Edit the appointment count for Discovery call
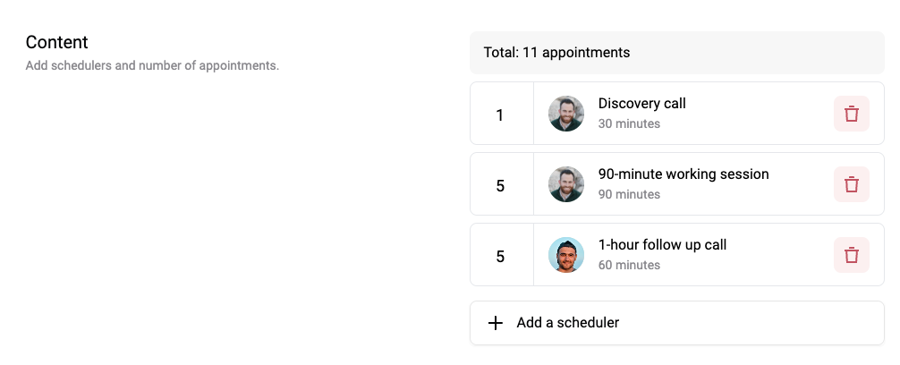Image resolution: width=900 pixels, height=365 pixels. pos(502,114)
